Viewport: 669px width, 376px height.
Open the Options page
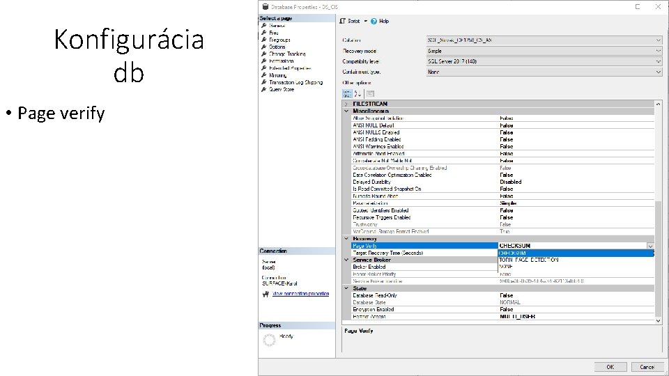pyautogui.click(x=277, y=47)
